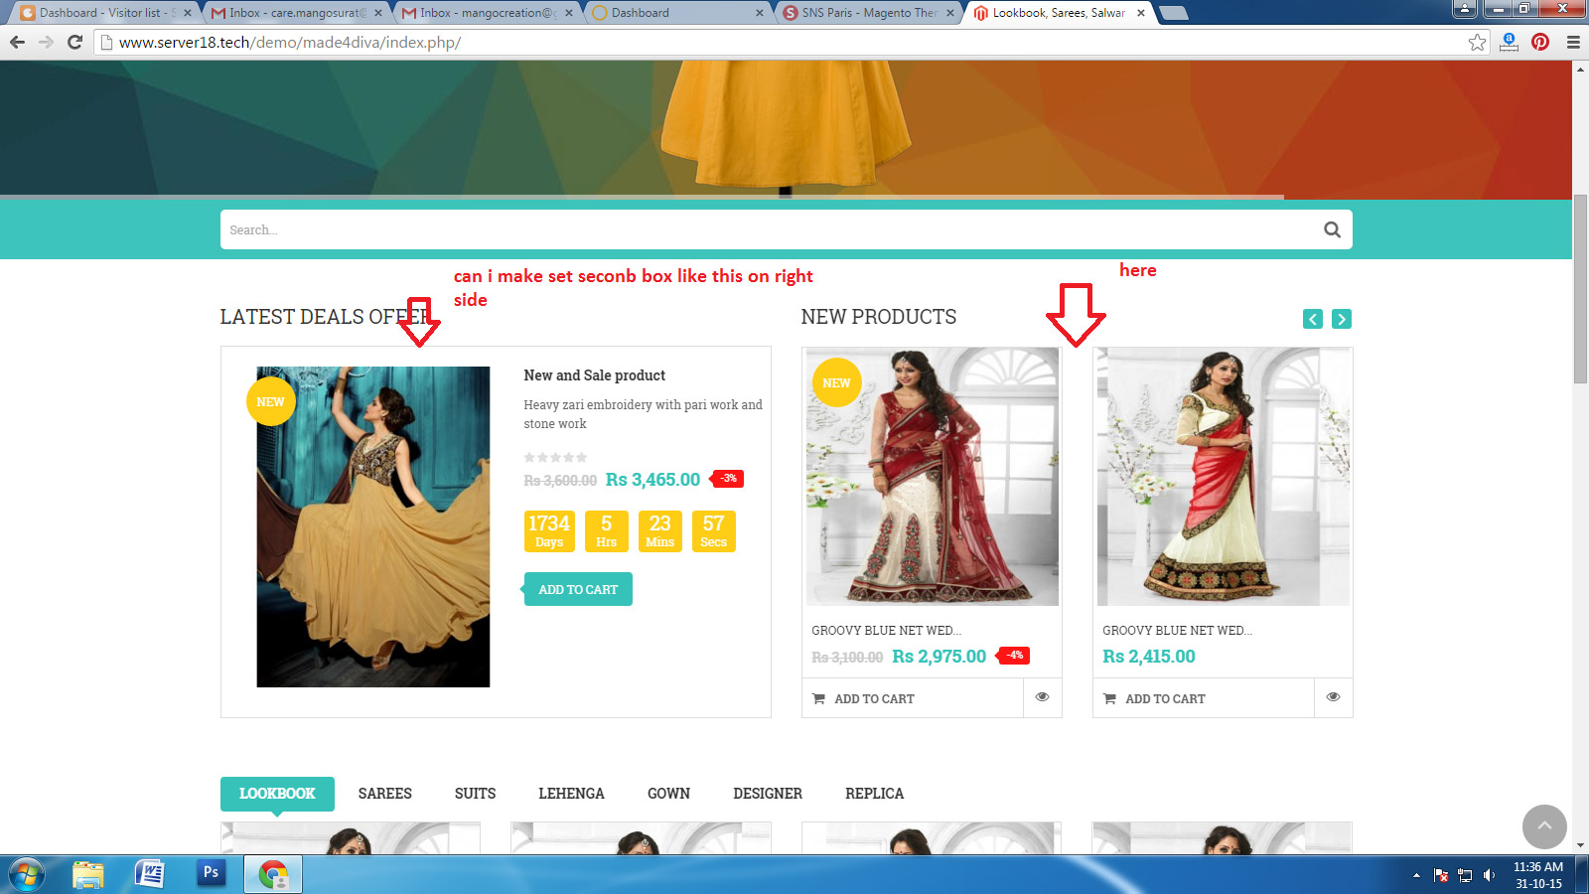This screenshot has width=1589, height=894.
Task: Click the back navigation arrow
Action: click(x=17, y=42)
